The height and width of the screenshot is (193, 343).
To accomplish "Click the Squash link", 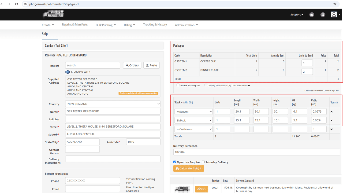I will coord(334,102).
